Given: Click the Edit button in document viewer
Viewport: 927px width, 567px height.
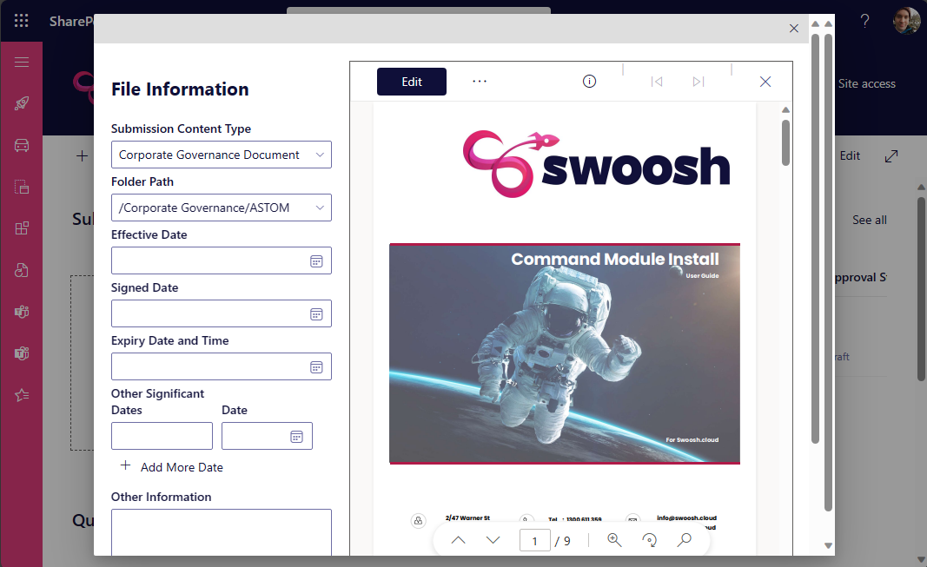Looking at the screenshot, I should [412, 82].
